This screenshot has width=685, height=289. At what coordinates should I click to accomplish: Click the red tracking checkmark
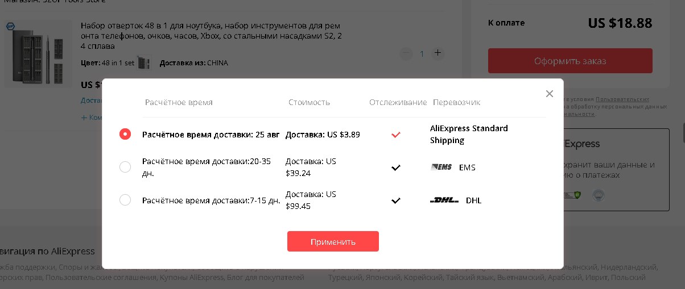point(396,135)
